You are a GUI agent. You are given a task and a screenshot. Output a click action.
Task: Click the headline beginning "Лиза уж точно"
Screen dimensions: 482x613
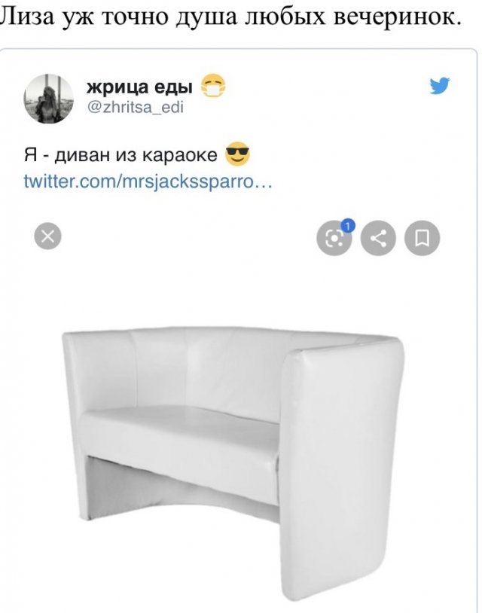click(230, 17)
